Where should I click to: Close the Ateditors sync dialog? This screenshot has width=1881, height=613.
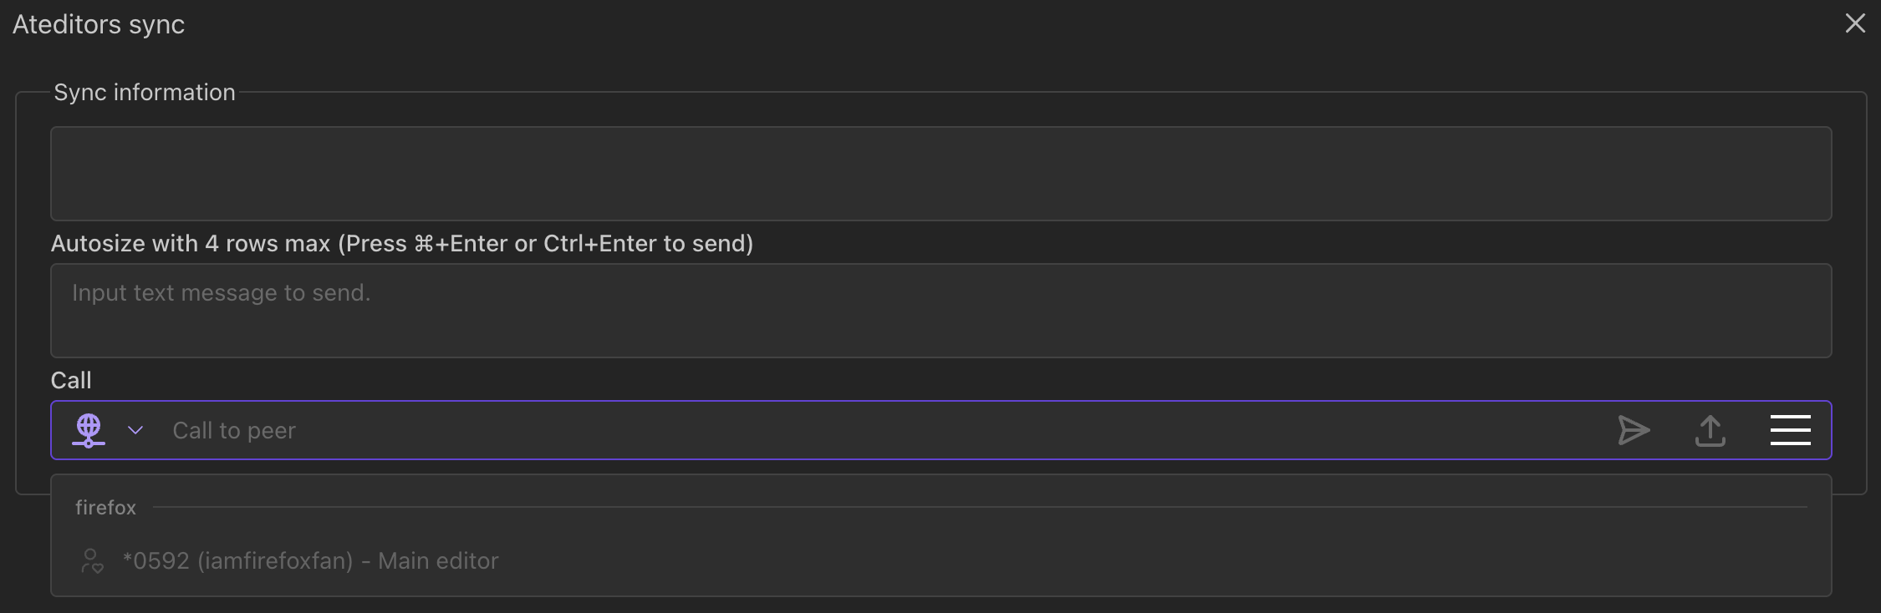point(1855,23)
